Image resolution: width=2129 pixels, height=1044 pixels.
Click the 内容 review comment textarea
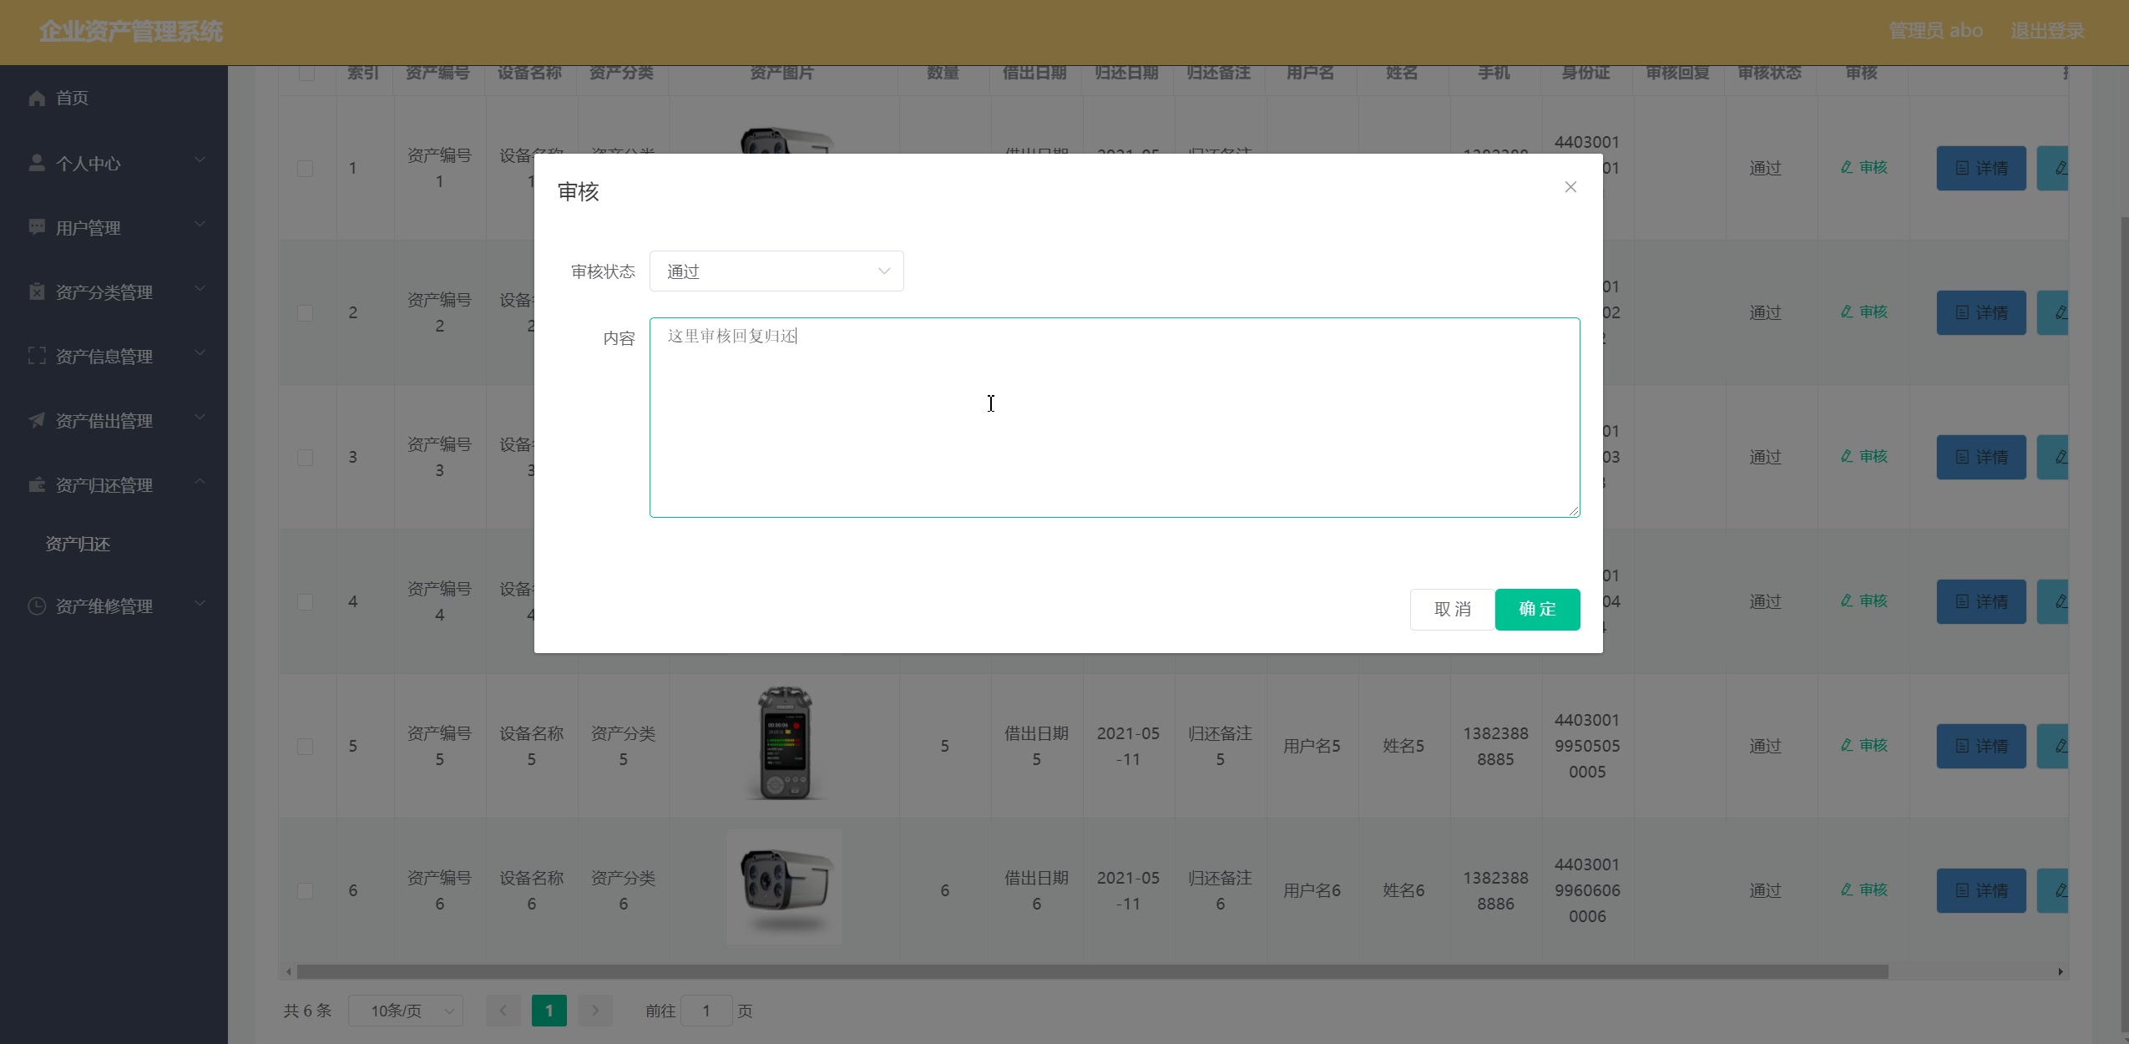pyautogui.click(x=1112, y=418)
